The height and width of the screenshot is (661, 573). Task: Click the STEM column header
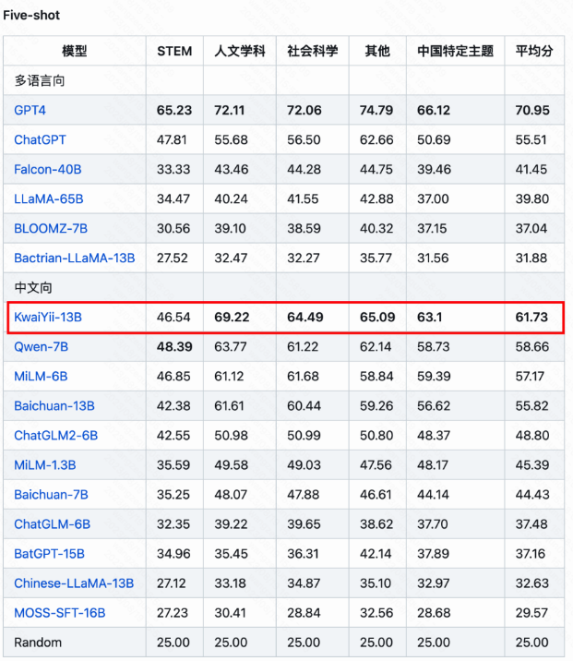pos(174,51)
